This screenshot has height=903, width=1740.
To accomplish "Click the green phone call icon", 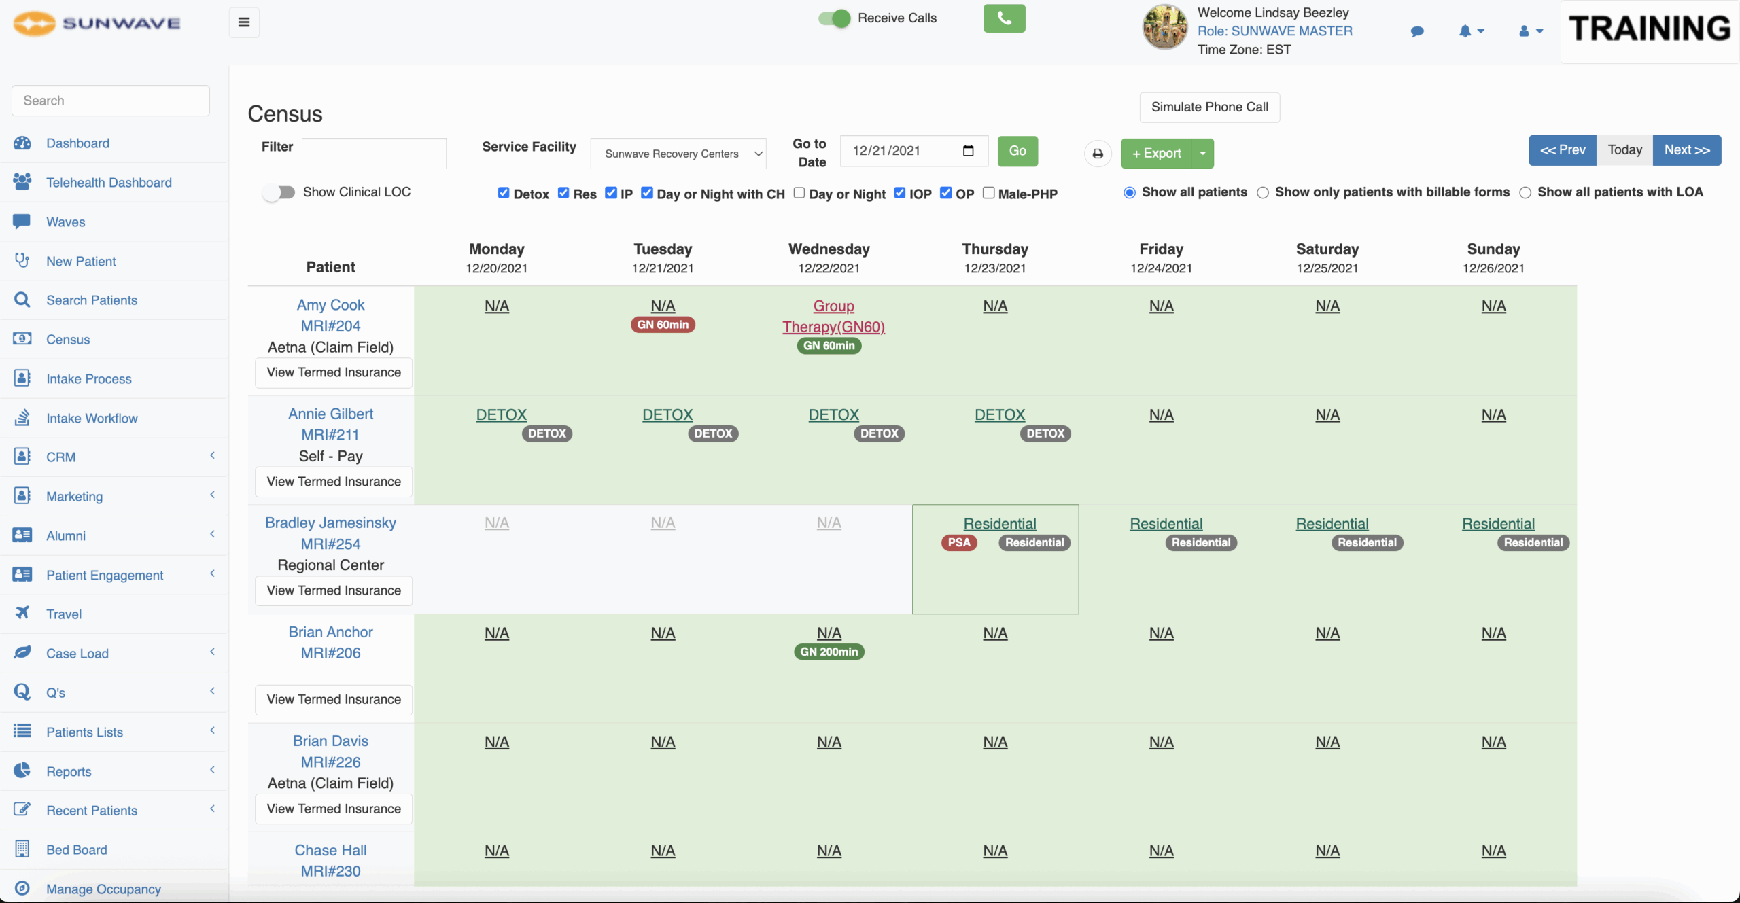I will tap(1004, 19).
